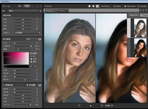The image size is (148, 109).
Task: Click the redo arrow in the Settings header
Action: [37, 6]
